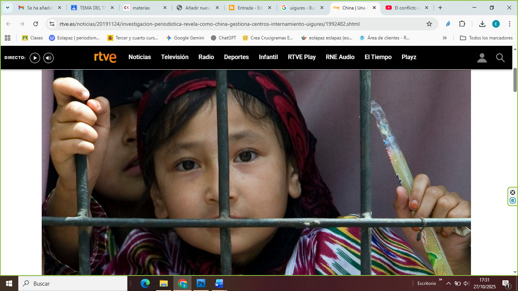Click the address bar URL field
Image resolution: width=518 pixels, height=291 pixels.
point(228,24)
